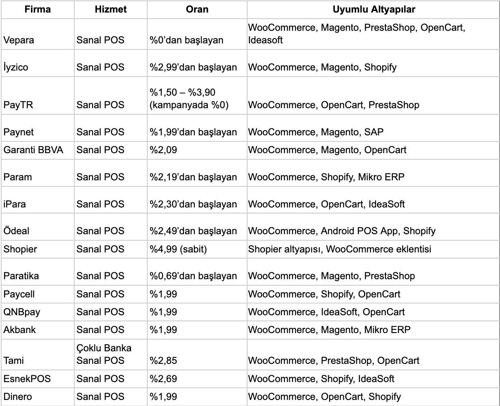Select the Paynet firm name cell
This screenshot has height=406, width=500.
pos(19,132)
